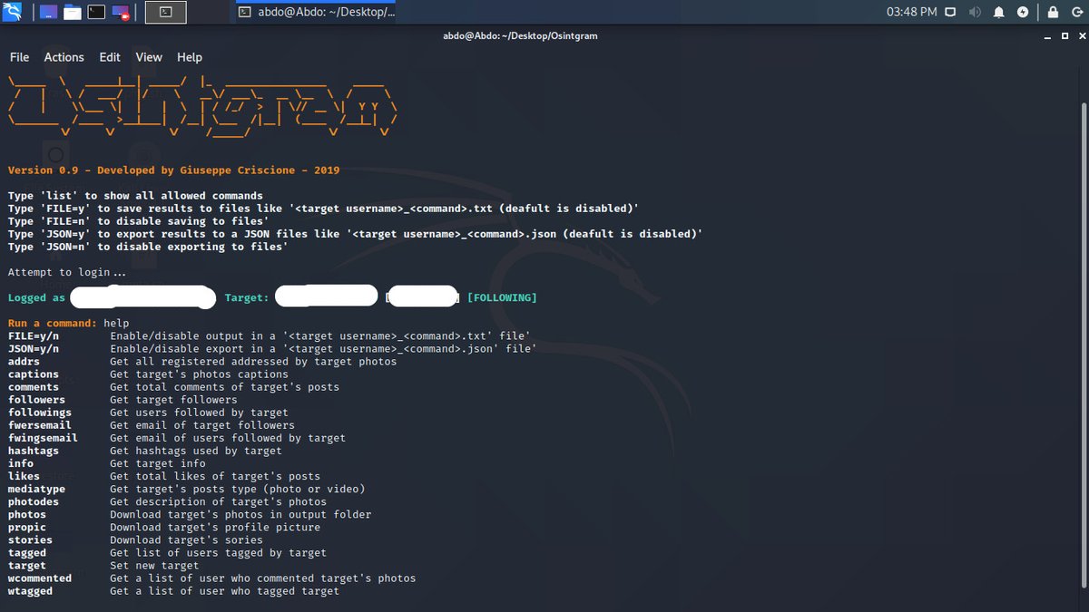The width and height of the screenshot is (1089, 612).
Task: Close the terminal window
Action: pyautogui.click(x=1080, y=36)
